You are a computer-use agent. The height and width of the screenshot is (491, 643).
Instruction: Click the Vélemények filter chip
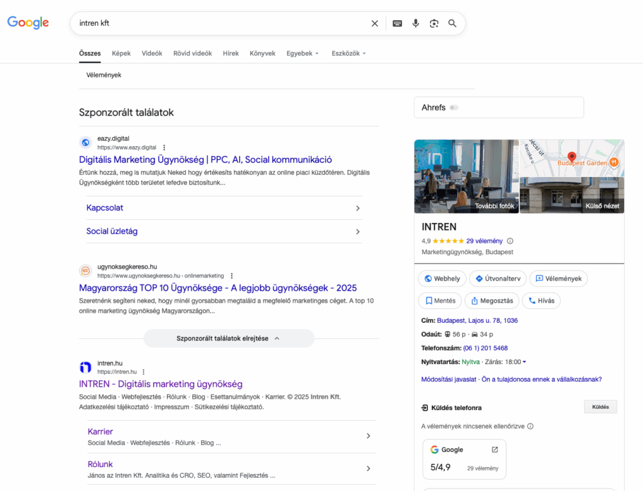(x=104, y=75)
